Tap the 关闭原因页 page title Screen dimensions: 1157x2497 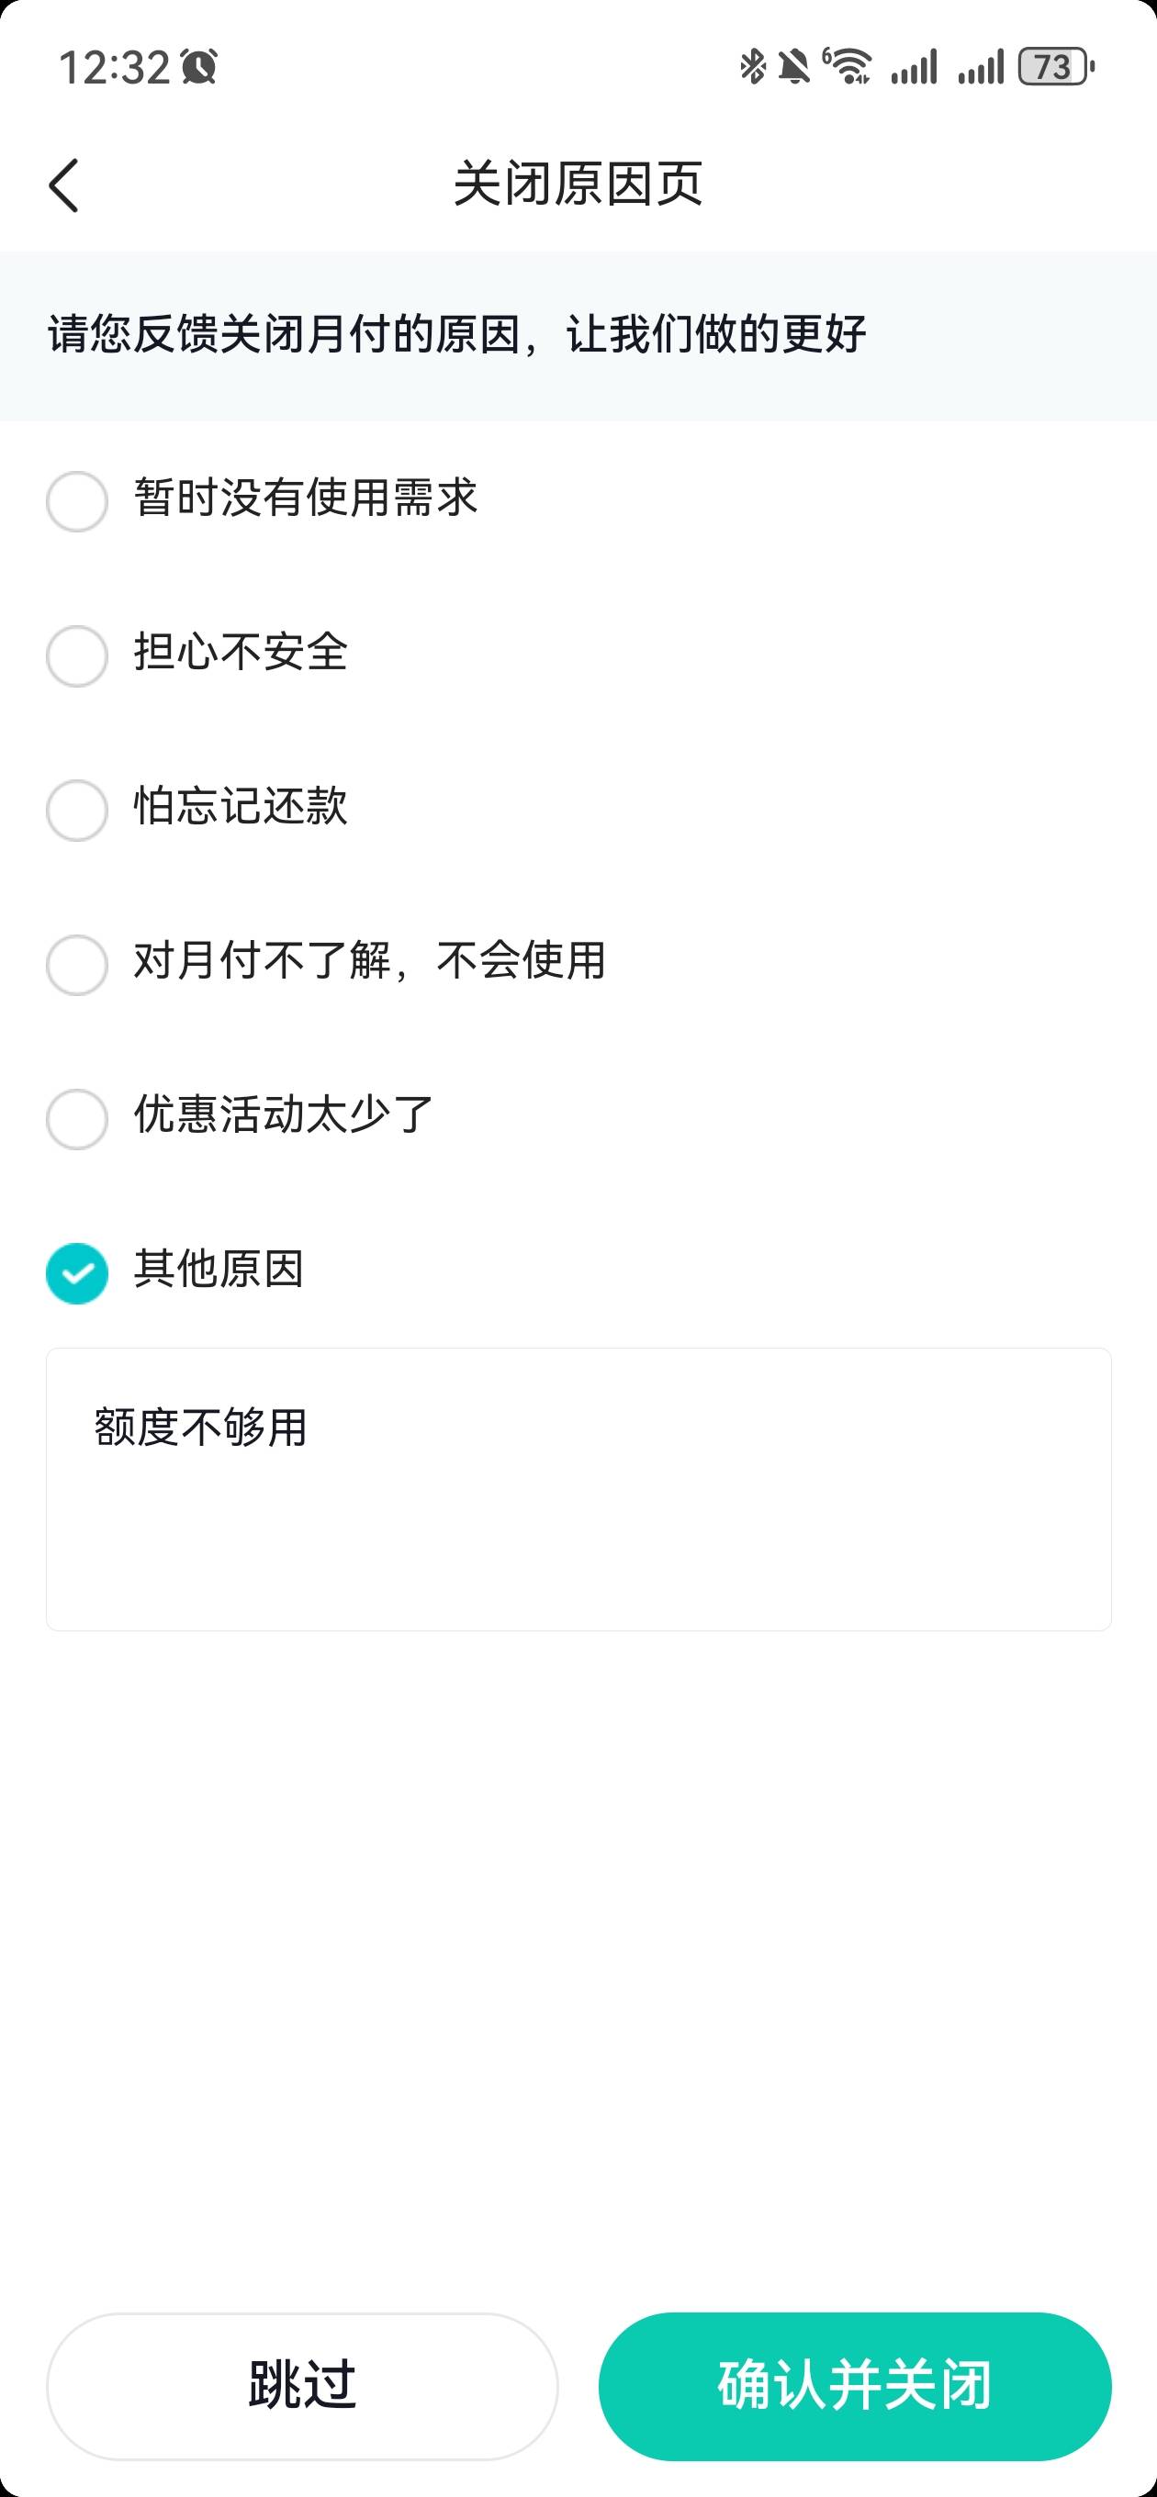coord(578,185)
